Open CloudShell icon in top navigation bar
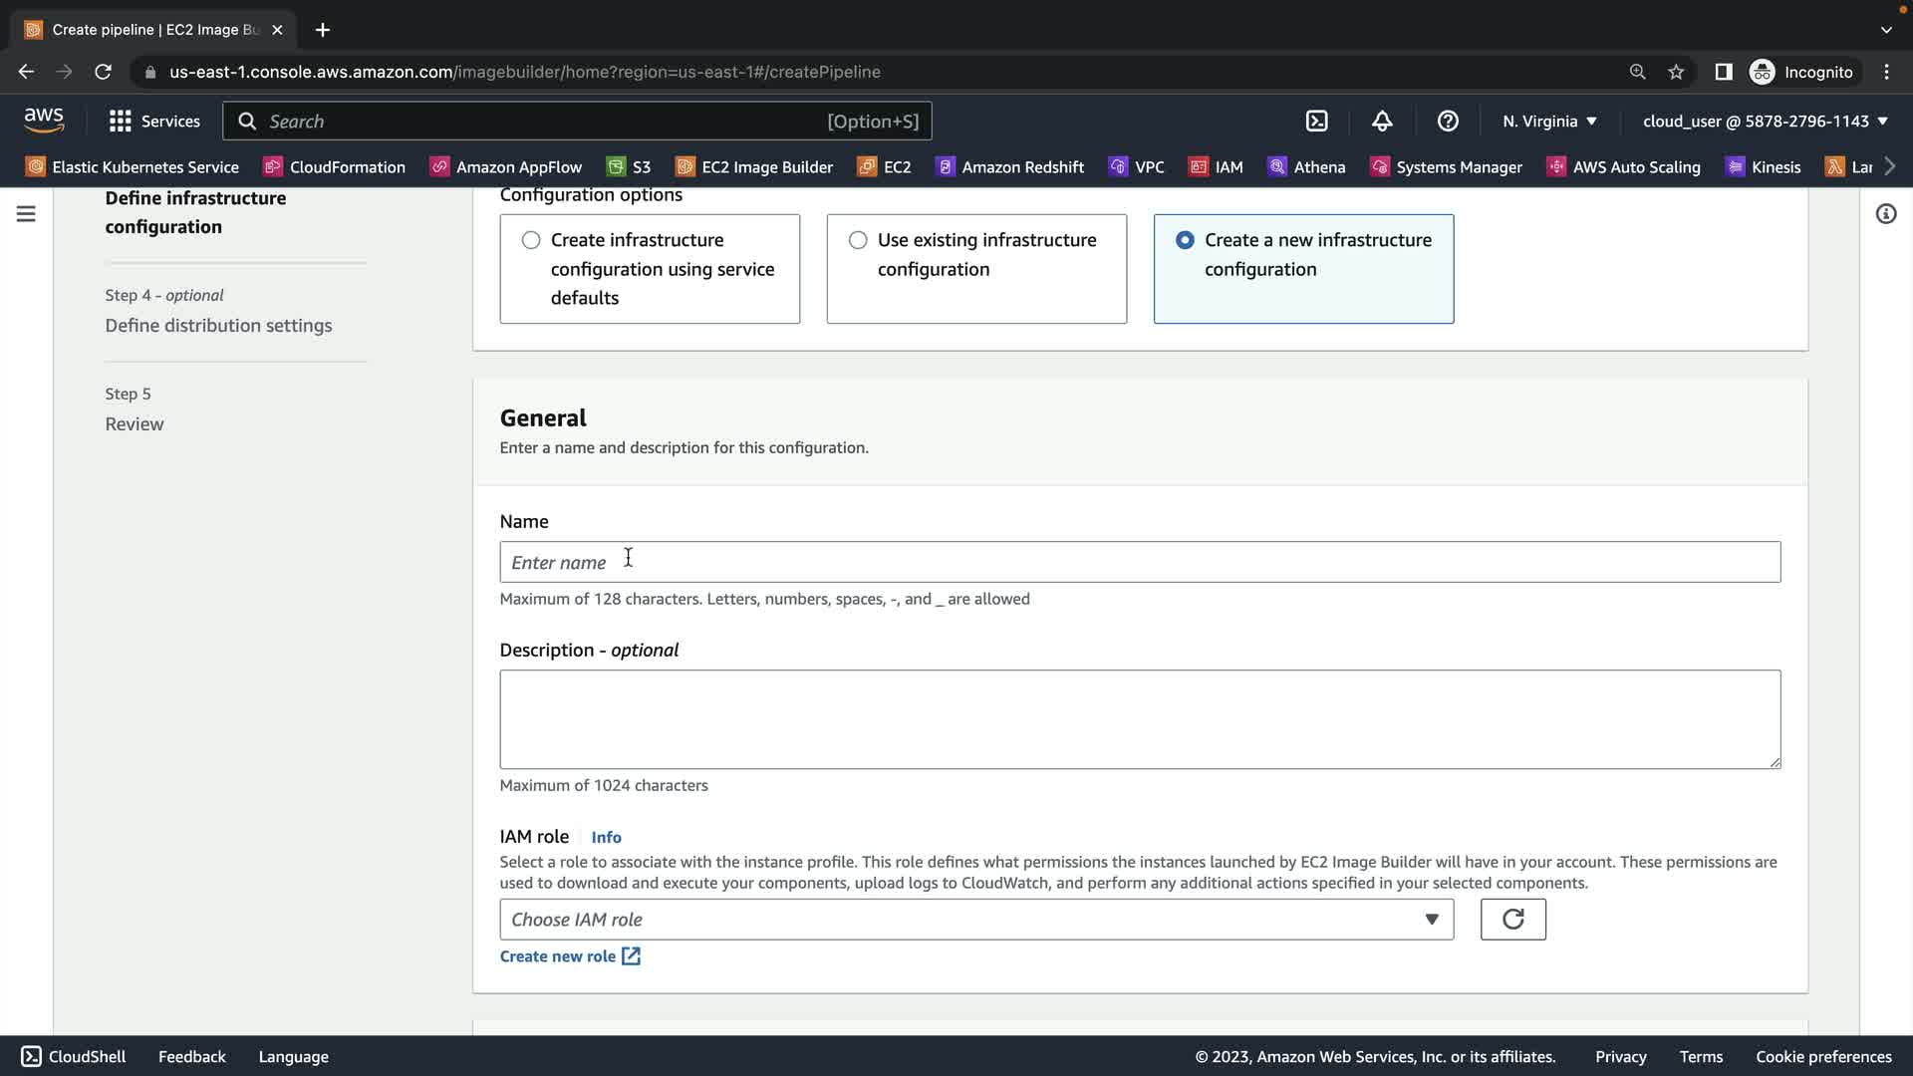The width and height of the screenshot is (1913, 1076). pos(1316,121)
